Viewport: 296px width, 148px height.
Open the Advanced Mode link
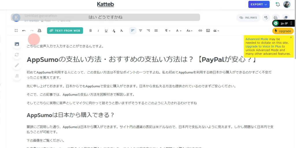[x=257, y=39]
